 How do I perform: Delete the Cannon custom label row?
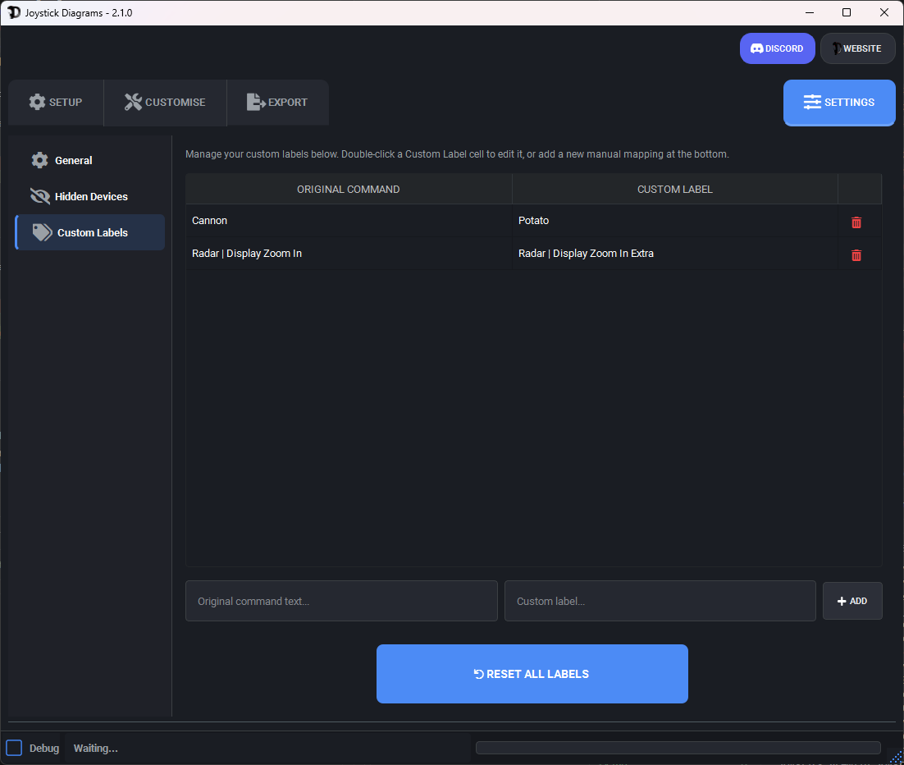(x=856, y=222)
